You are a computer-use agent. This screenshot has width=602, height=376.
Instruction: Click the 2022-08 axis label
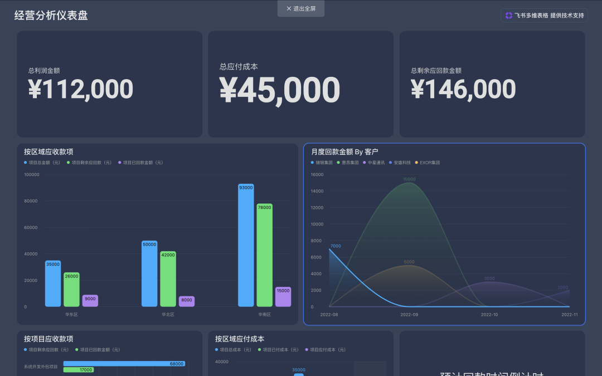pyautogui.click(x=329, y=315)
